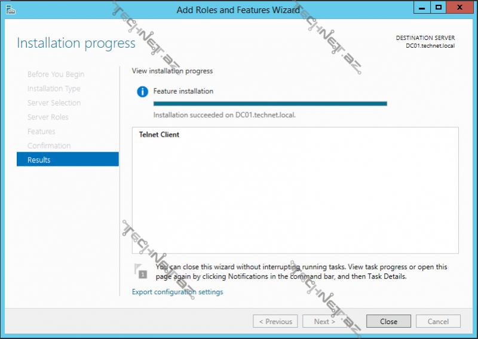Click the blue Feature installation info icon
The height and width of the screenshot is (339, 478).
[x=142, y=91]
